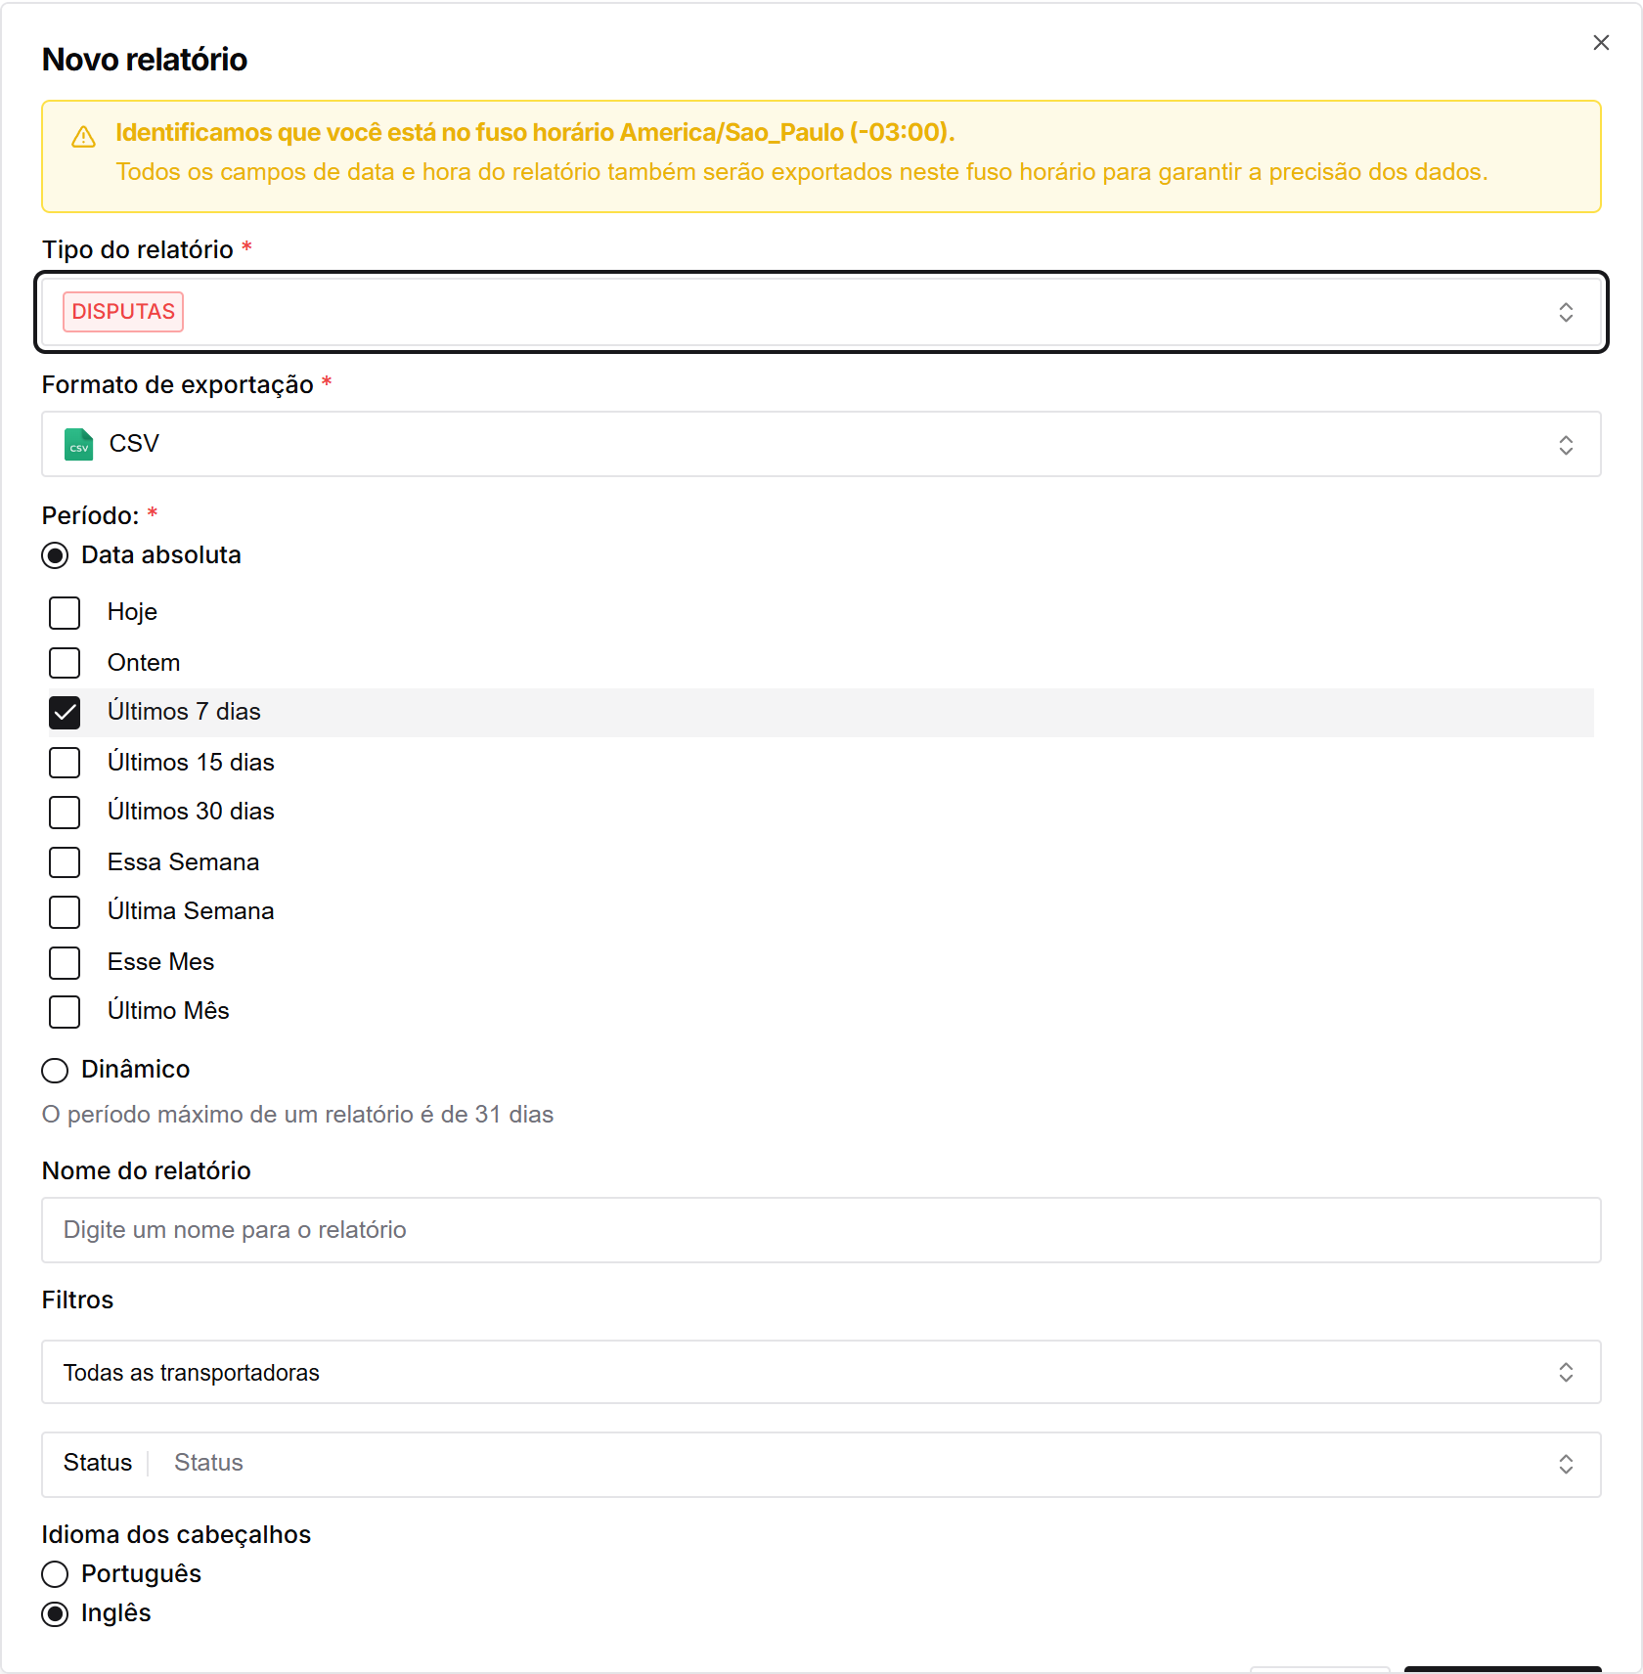This screenshot has width=1643, height=1674.
Task: Click the export format chevron arrows
Action: [1566, 445]
